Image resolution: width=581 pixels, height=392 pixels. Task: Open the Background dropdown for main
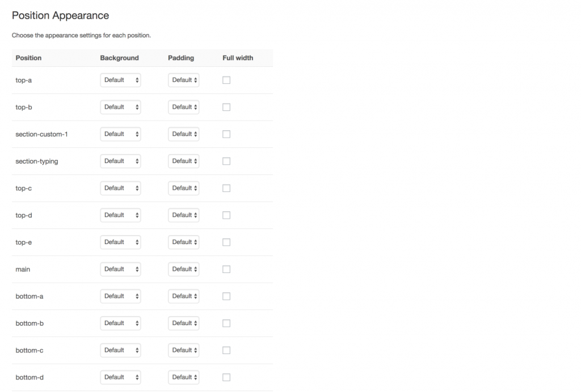[120, 269]
